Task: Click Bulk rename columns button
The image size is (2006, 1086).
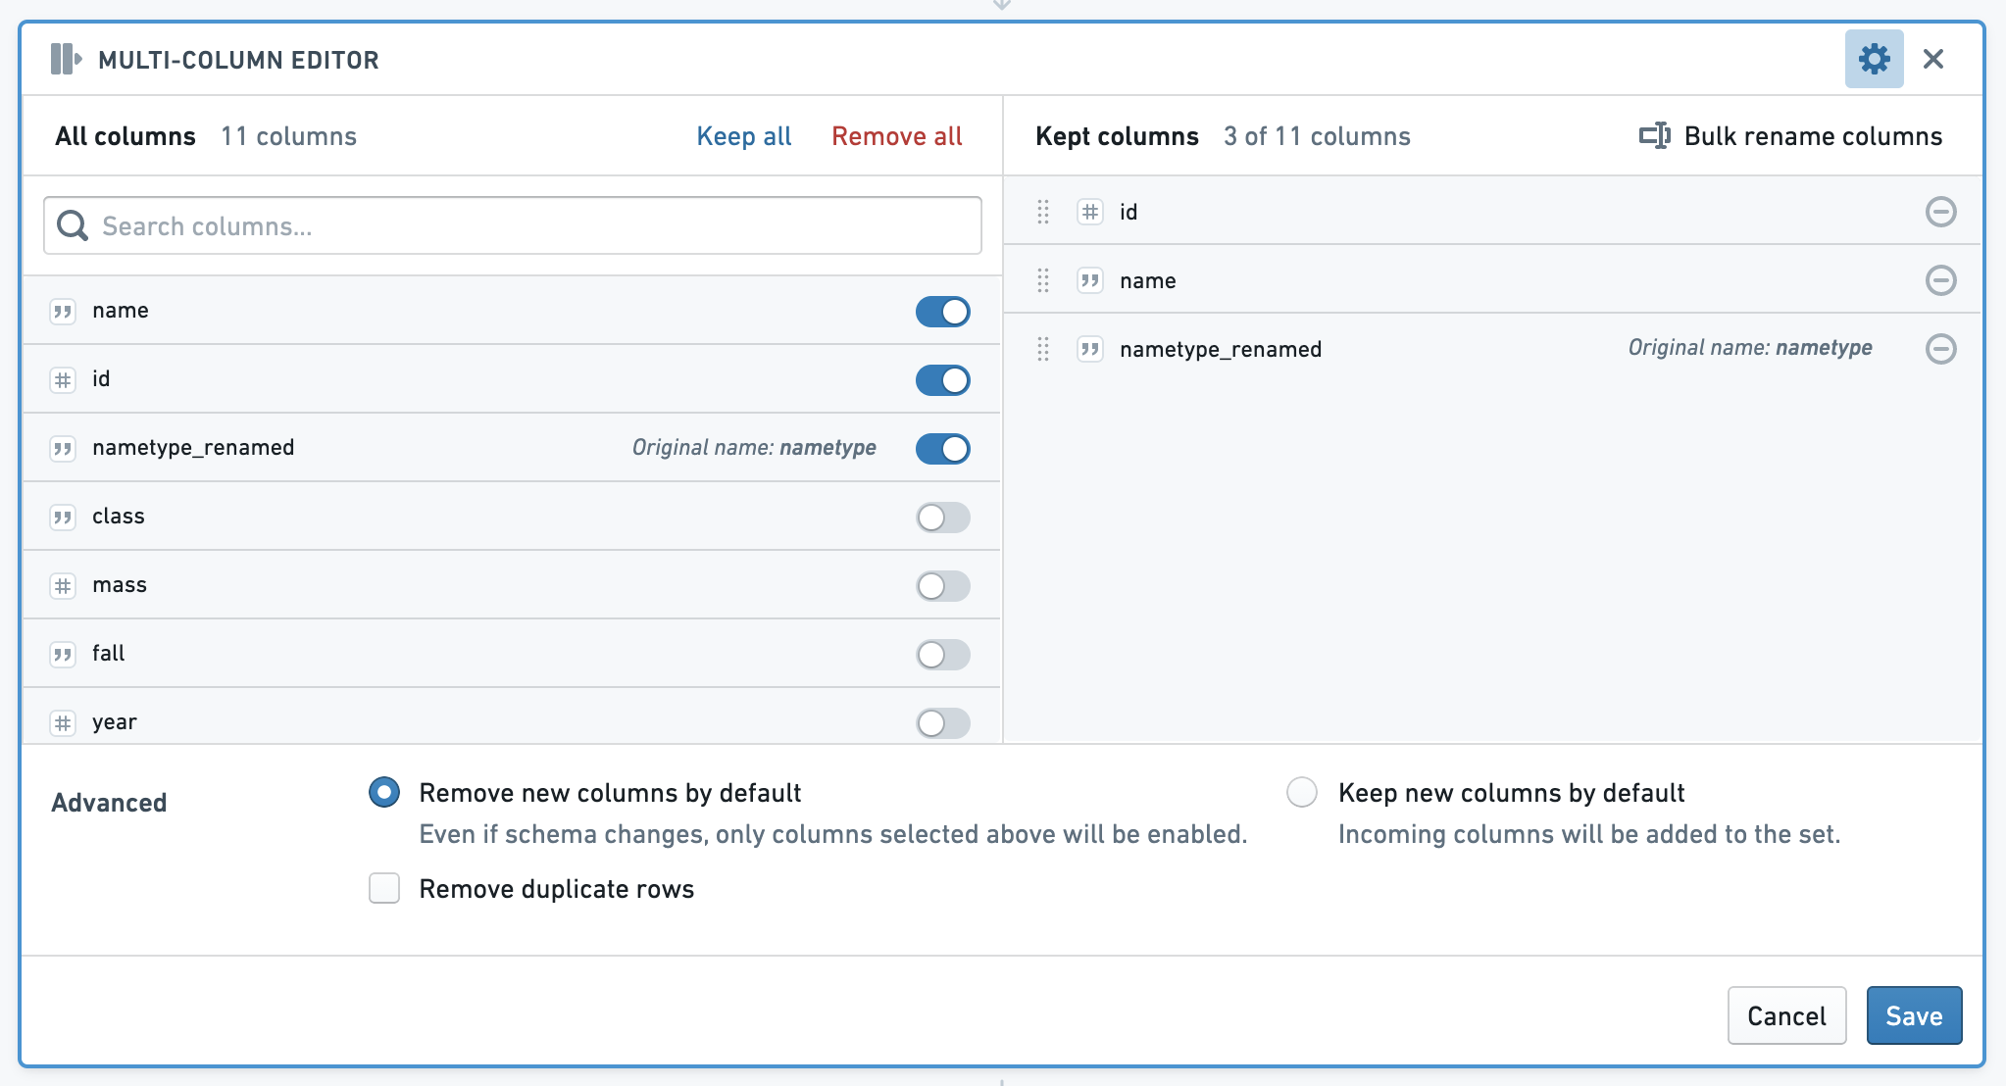Action: point(1790,136)
